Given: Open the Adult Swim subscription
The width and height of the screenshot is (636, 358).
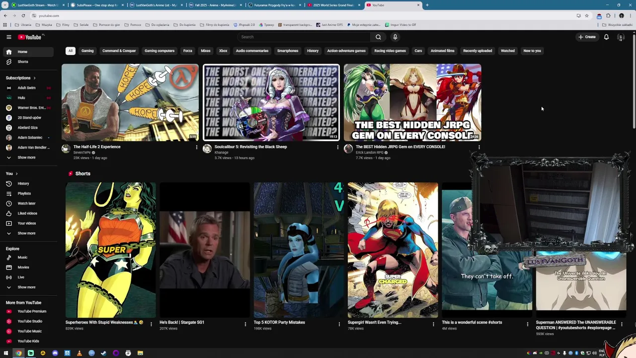Looking at the screenshot, I should click(29, 88).
